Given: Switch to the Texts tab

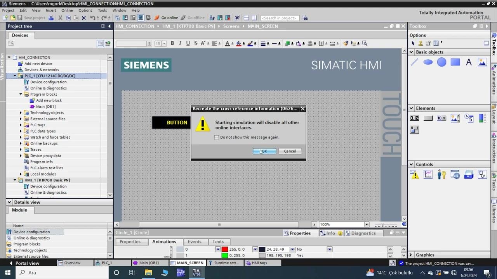Looking at the screenshot, I should point(218,242).
